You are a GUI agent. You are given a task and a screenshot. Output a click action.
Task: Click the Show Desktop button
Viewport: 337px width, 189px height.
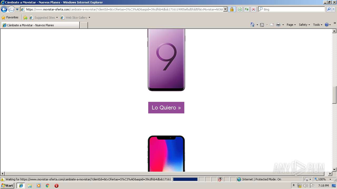pos(334,186)
